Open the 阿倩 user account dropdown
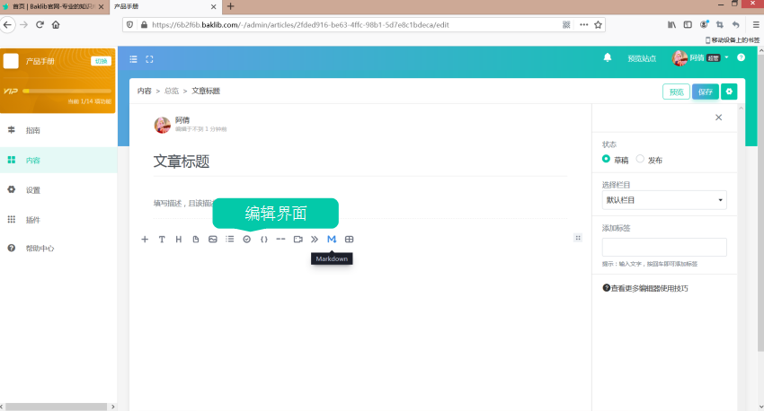The height and width of the screenshot is (411, 764). pos(700,57)
